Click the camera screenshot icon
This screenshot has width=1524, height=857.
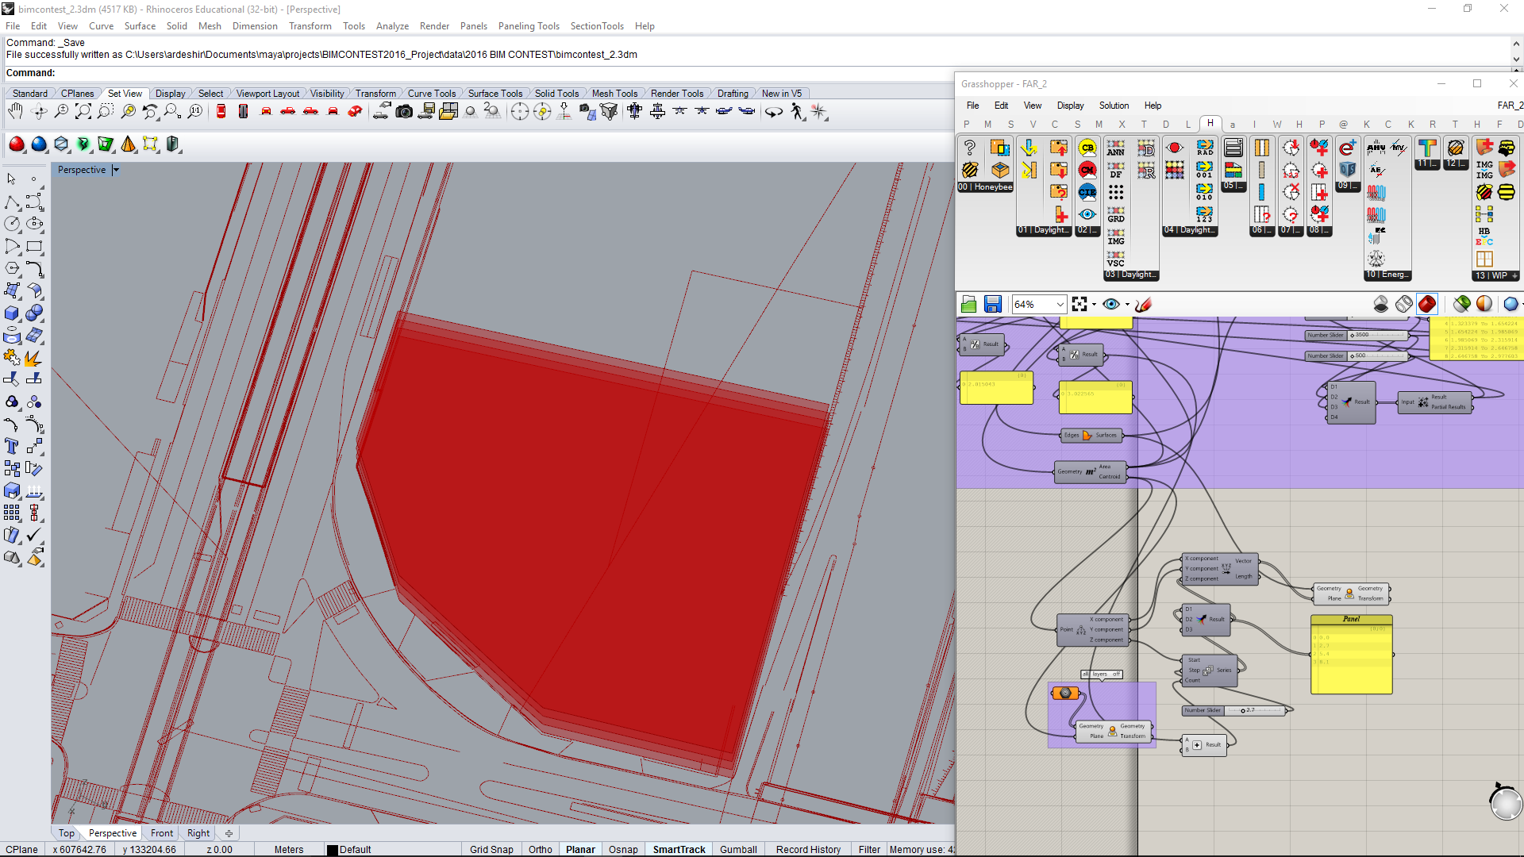(x=404, y=112)
